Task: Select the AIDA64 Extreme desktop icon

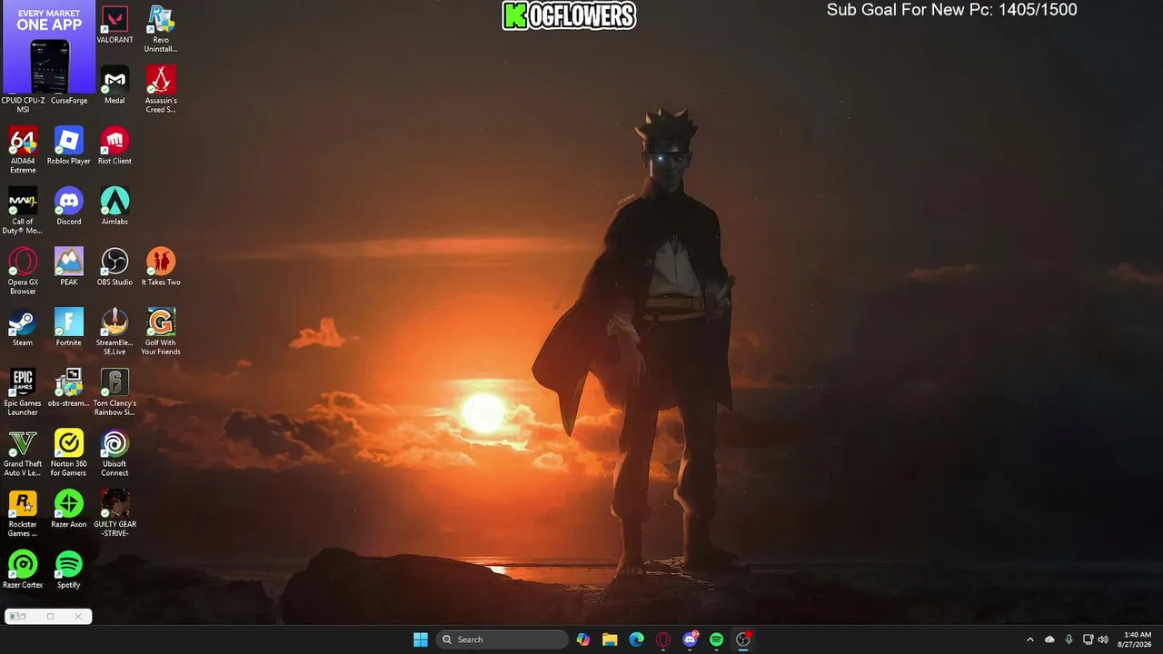Action: pos(23,150)
